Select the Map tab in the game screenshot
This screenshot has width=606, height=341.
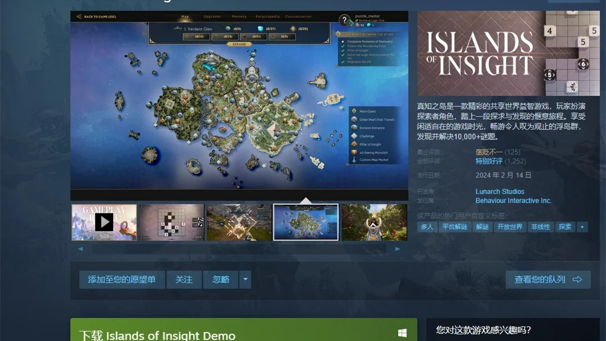[185, 16]
